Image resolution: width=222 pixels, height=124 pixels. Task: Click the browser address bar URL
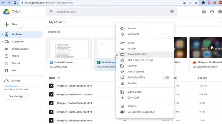[x=49, y=3]
